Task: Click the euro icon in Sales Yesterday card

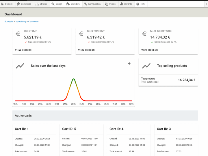Action: (81, 34)
